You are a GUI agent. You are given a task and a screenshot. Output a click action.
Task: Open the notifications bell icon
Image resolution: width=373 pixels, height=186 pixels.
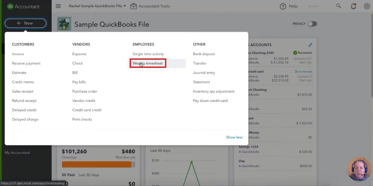point(353,6)
